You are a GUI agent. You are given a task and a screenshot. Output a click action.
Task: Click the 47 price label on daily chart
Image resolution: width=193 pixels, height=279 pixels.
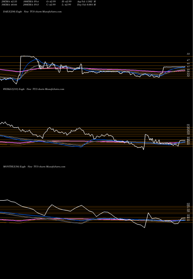click(188, 60)
